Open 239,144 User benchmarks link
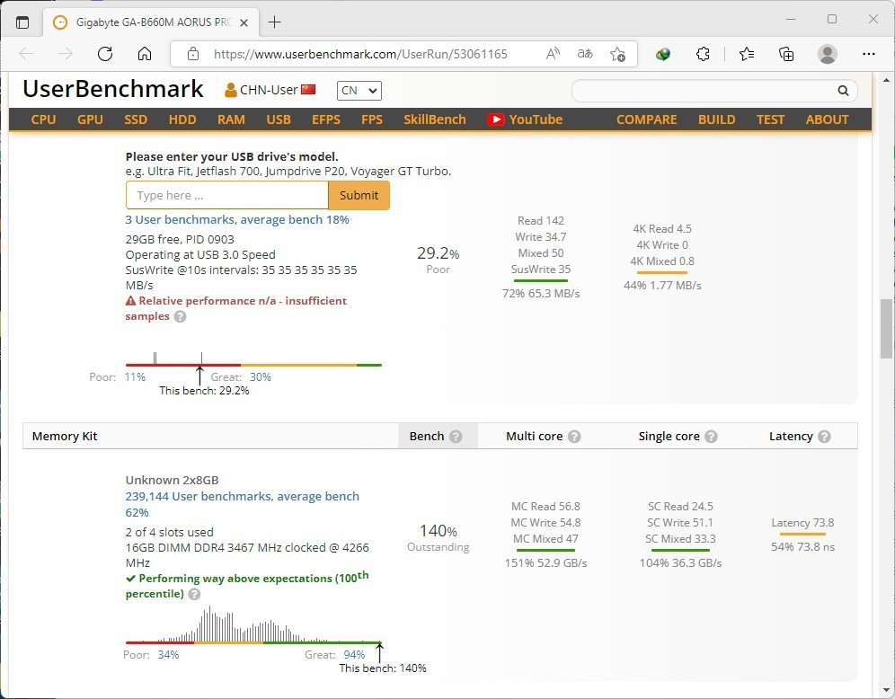Screen dimensions: 895x699 [242, 496]
